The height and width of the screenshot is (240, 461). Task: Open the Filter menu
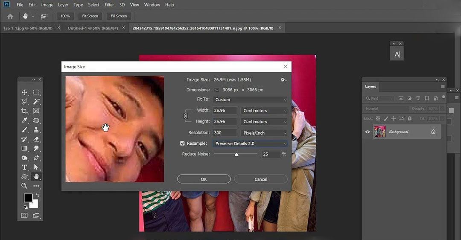(x=109, y=5)
